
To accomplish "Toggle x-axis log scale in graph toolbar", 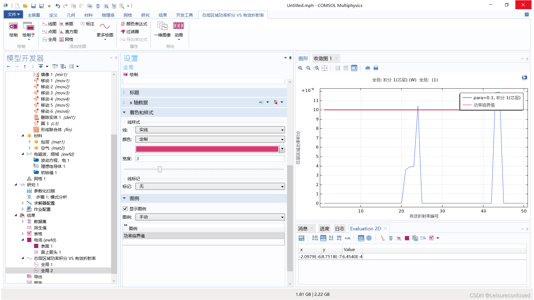I will point(338,68).
